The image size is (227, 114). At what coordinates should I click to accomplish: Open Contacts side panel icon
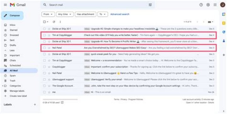pos(224,41)
